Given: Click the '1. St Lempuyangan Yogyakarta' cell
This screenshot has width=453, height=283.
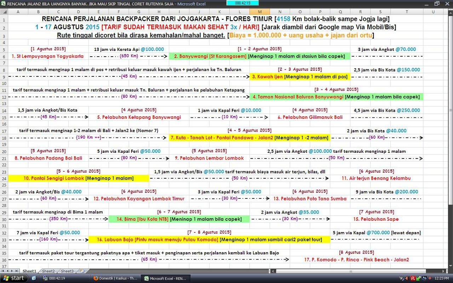Looking at the screenshot, I should 47,56.
